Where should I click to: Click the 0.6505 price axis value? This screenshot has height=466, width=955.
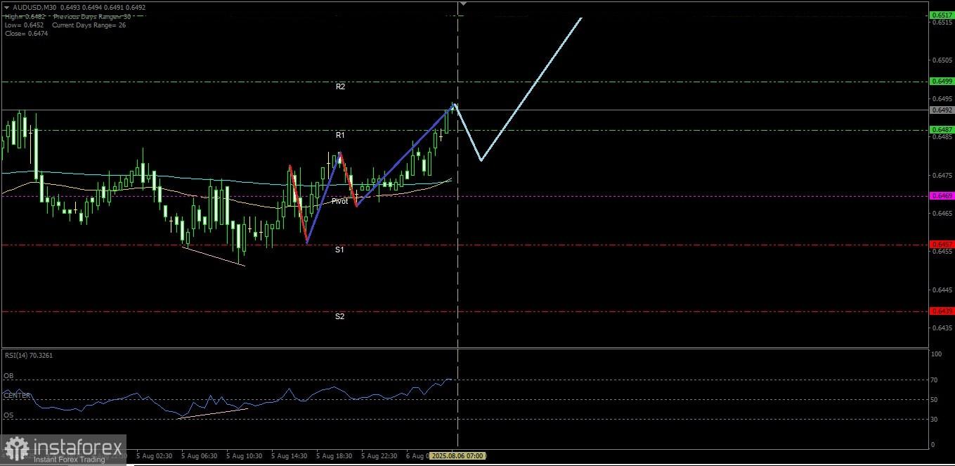tap(942, 60)
